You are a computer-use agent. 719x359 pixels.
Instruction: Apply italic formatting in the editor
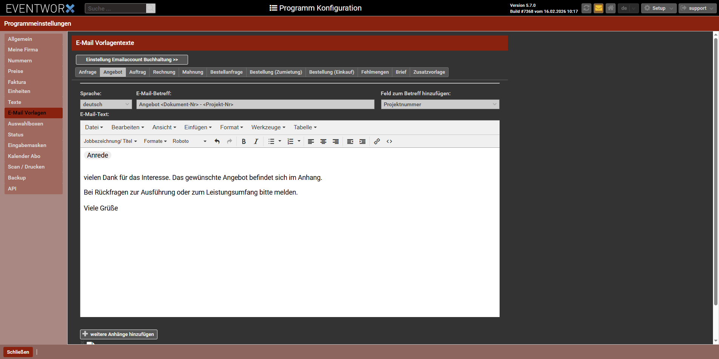tap(256, 141)
